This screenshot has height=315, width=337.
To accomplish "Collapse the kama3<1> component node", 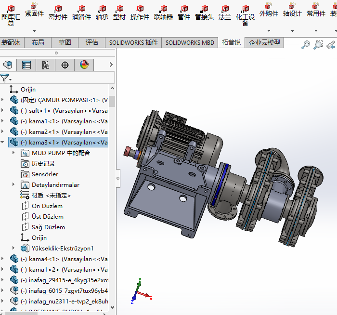I will click(3, 143).
